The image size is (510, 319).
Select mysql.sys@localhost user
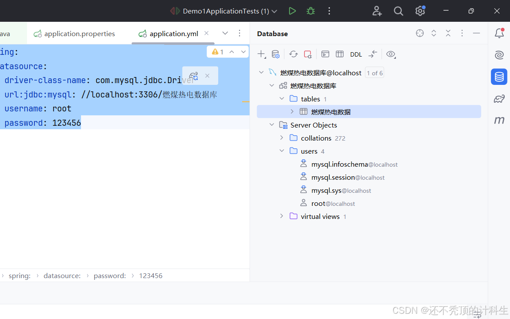[x=341, y=190]
